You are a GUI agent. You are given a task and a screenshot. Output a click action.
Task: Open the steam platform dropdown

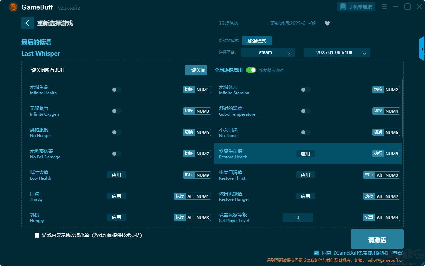pyautogui.click(x=268, y=52)
